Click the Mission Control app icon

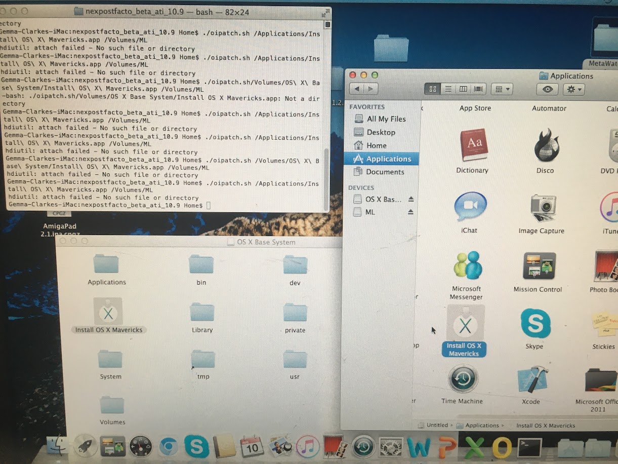pyautogui.click(x=538, y=266)
